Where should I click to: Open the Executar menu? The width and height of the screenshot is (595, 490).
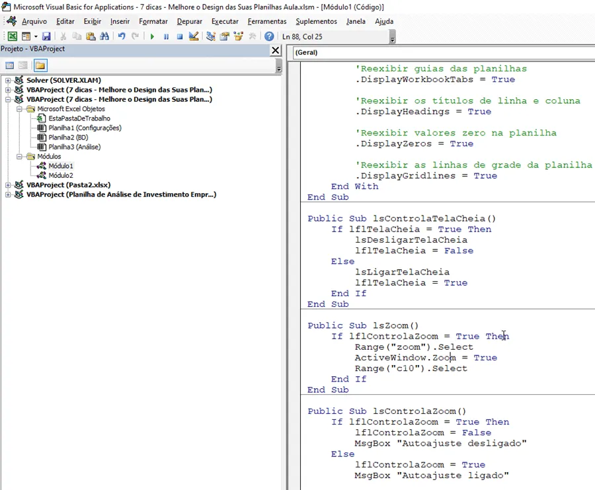(225, 21)
